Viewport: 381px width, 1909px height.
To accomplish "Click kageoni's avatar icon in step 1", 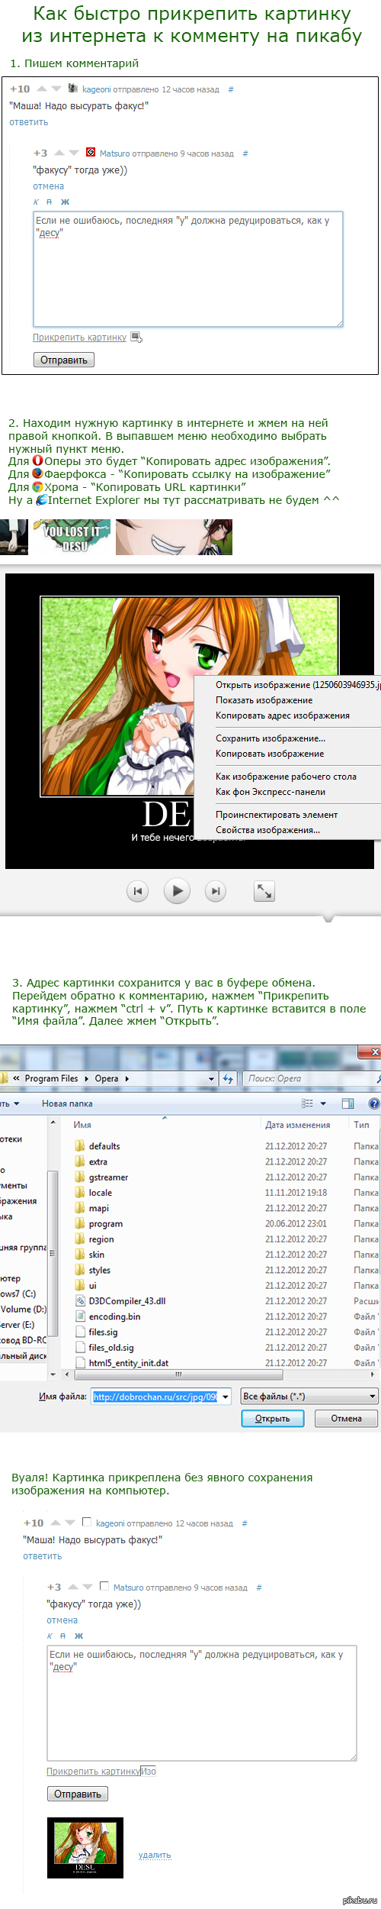I will coord(73,89).
